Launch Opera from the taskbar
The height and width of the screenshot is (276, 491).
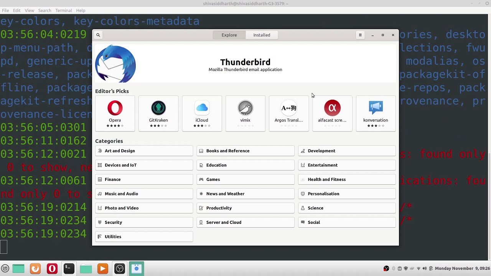tap(52, 269)
